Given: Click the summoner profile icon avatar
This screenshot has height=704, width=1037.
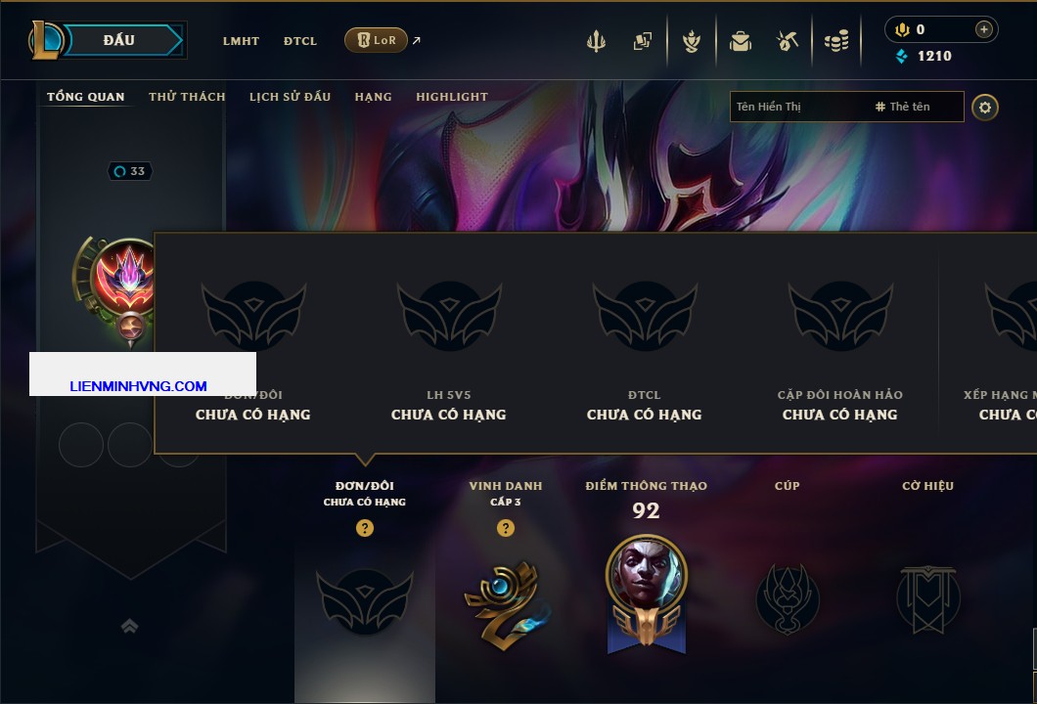Looking at the screenshot, I should click(x=125, y=277).
